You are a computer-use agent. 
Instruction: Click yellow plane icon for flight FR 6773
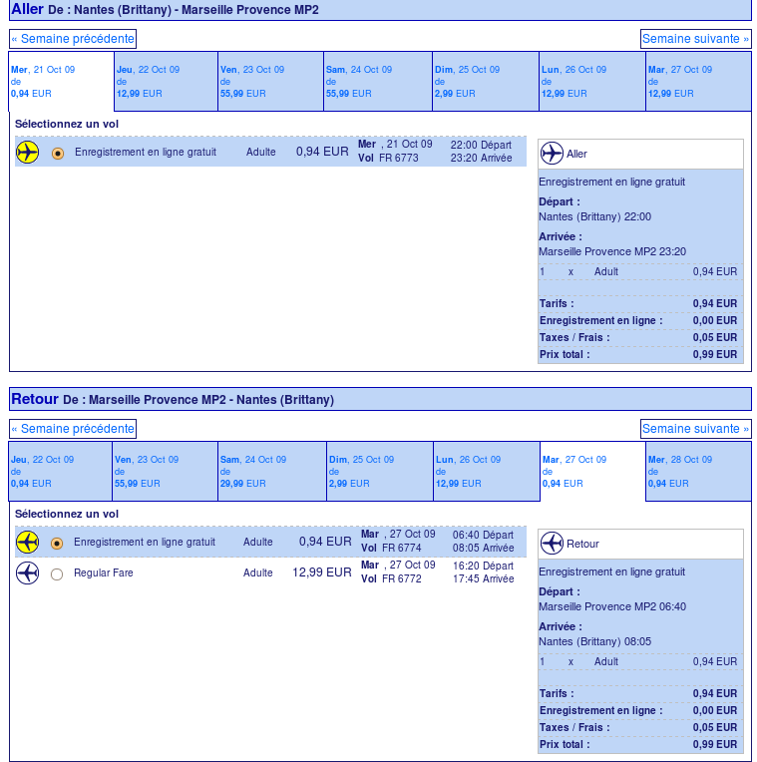[x=28, y=153]
